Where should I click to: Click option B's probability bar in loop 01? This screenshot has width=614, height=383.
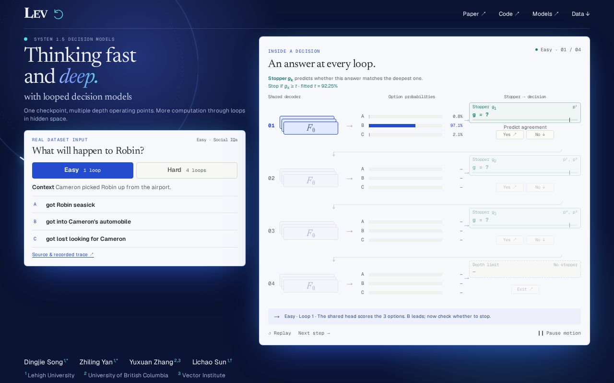coord(405,125)
